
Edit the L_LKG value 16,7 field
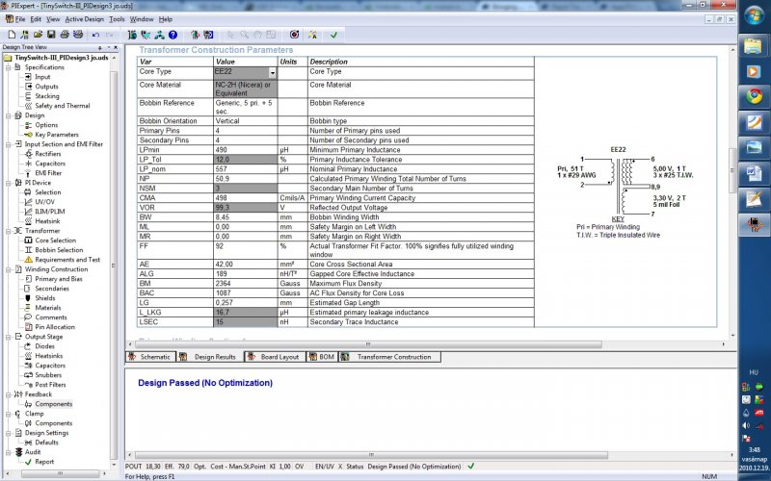[246, 312]
